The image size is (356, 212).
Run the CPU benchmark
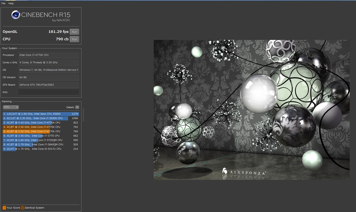tap(74, 39)
